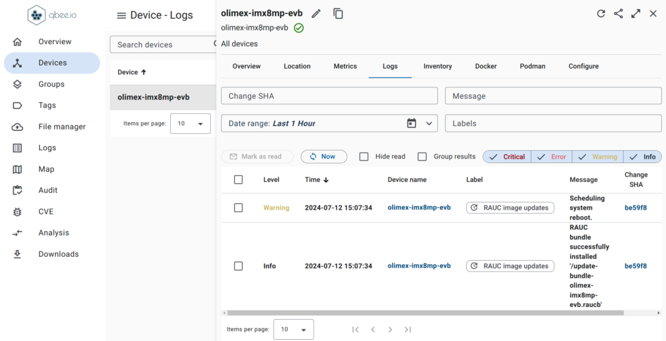This screenshot has height=341, width=666.
Task: Copy device name with copy icon
Action: pos(338,14)
